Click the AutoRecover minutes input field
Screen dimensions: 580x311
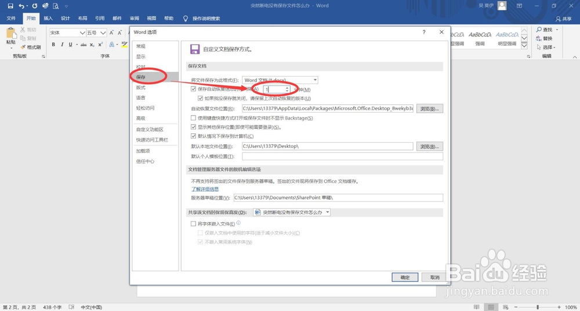pos(274,89)
